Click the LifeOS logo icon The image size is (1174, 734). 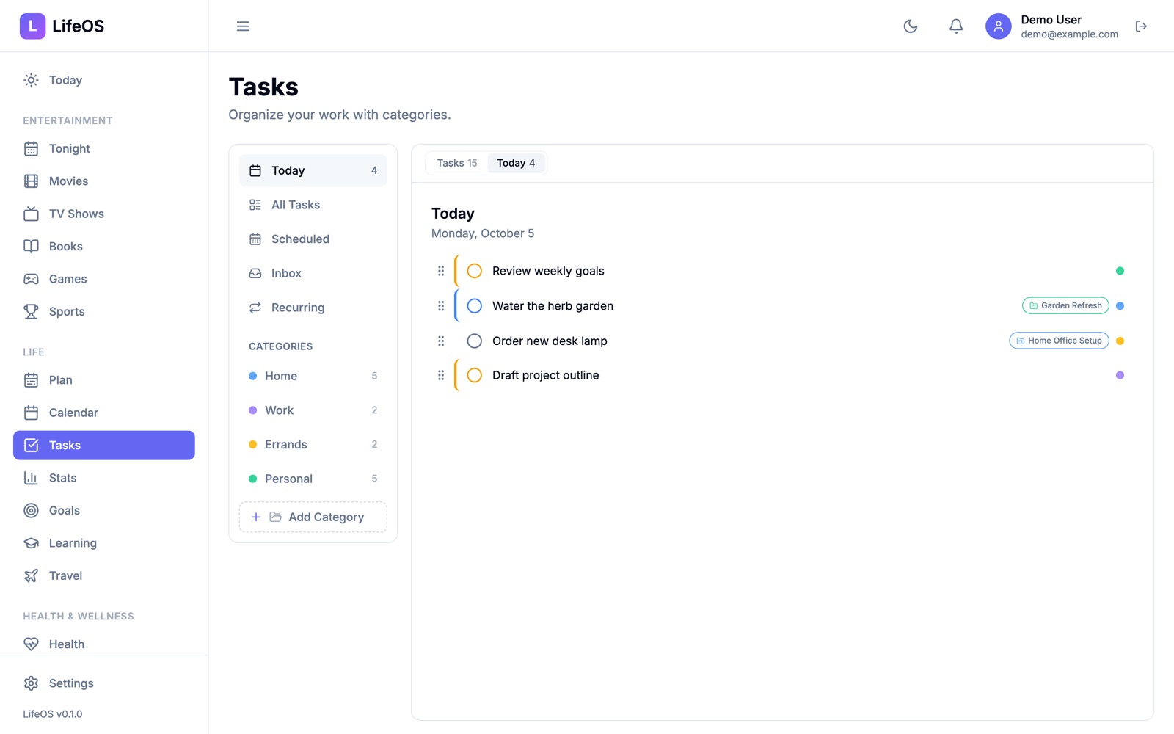click(x=32, y=26)
